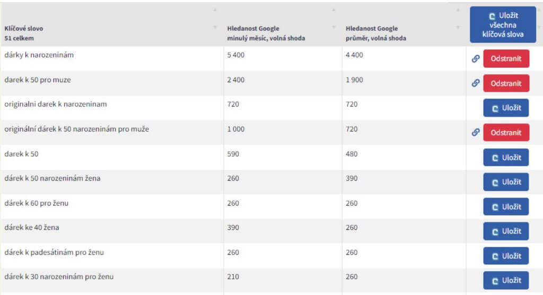This screenshot has width=543, height=295.
Task: Save keyword originalni darek k narozeninam
Action: (506, 108)
